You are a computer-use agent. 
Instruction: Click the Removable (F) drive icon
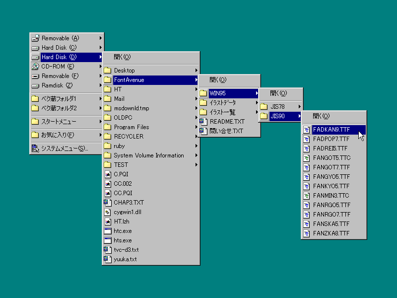(35, 76)
